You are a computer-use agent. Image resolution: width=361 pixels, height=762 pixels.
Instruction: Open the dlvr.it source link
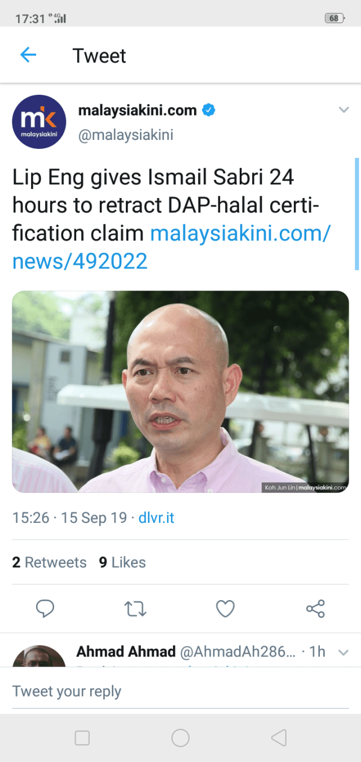156,518
